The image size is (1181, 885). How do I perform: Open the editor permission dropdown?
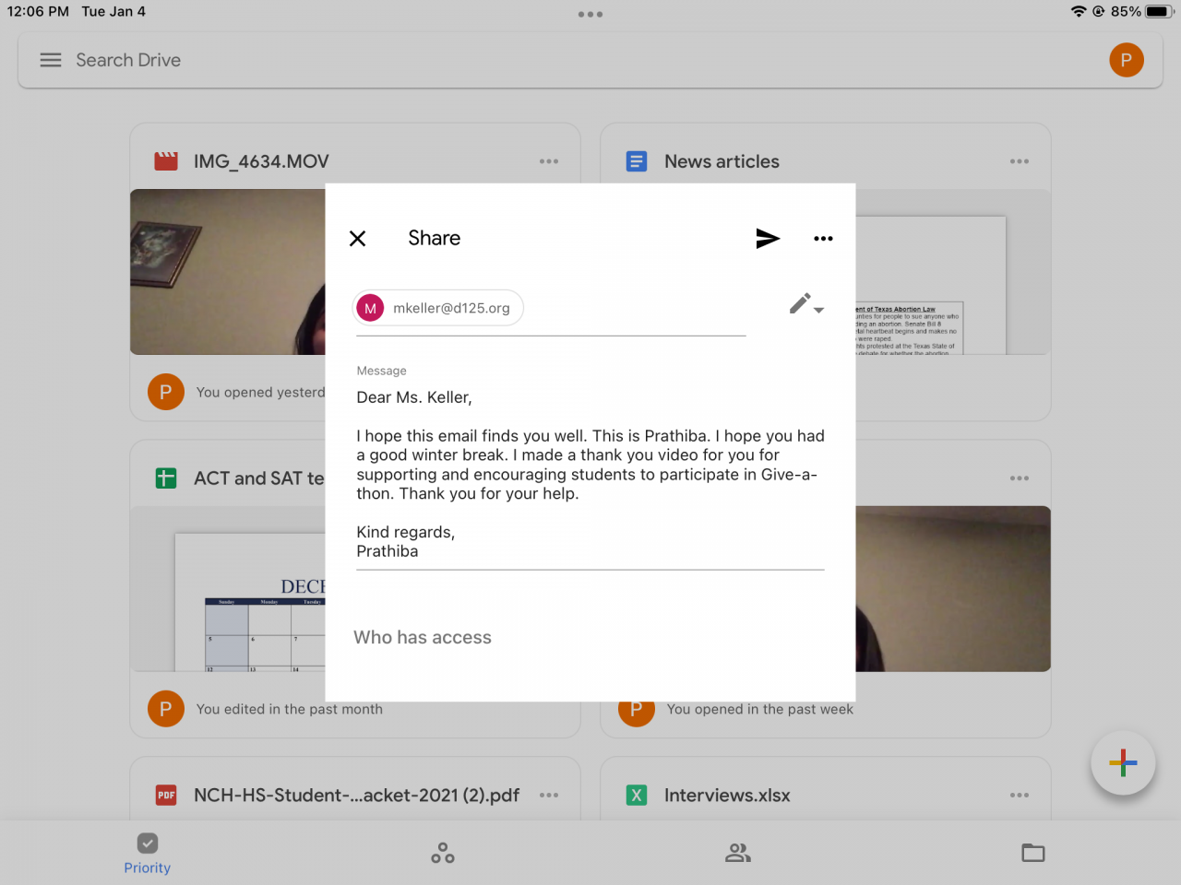pyautogui.click(x=806, y=304)
